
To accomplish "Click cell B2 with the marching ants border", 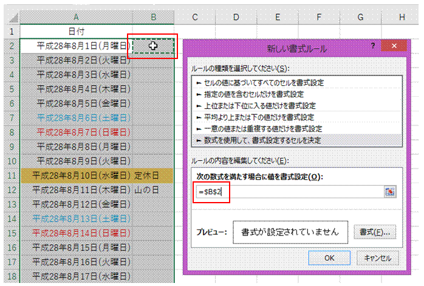I will pyautogui.click(x=153, y=46).
